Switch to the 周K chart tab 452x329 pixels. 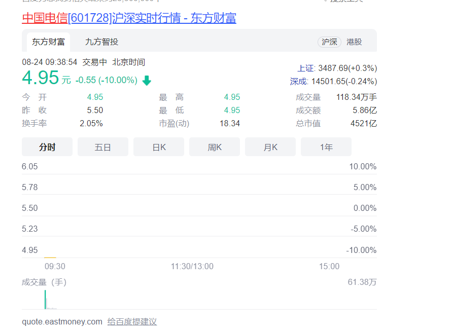(215, 147)
